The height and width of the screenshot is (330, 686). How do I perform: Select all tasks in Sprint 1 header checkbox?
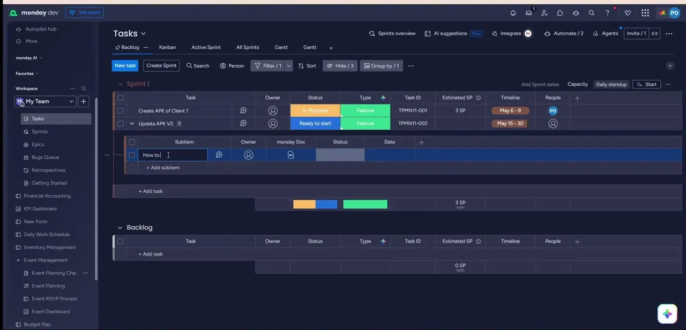tap(120, 98)
